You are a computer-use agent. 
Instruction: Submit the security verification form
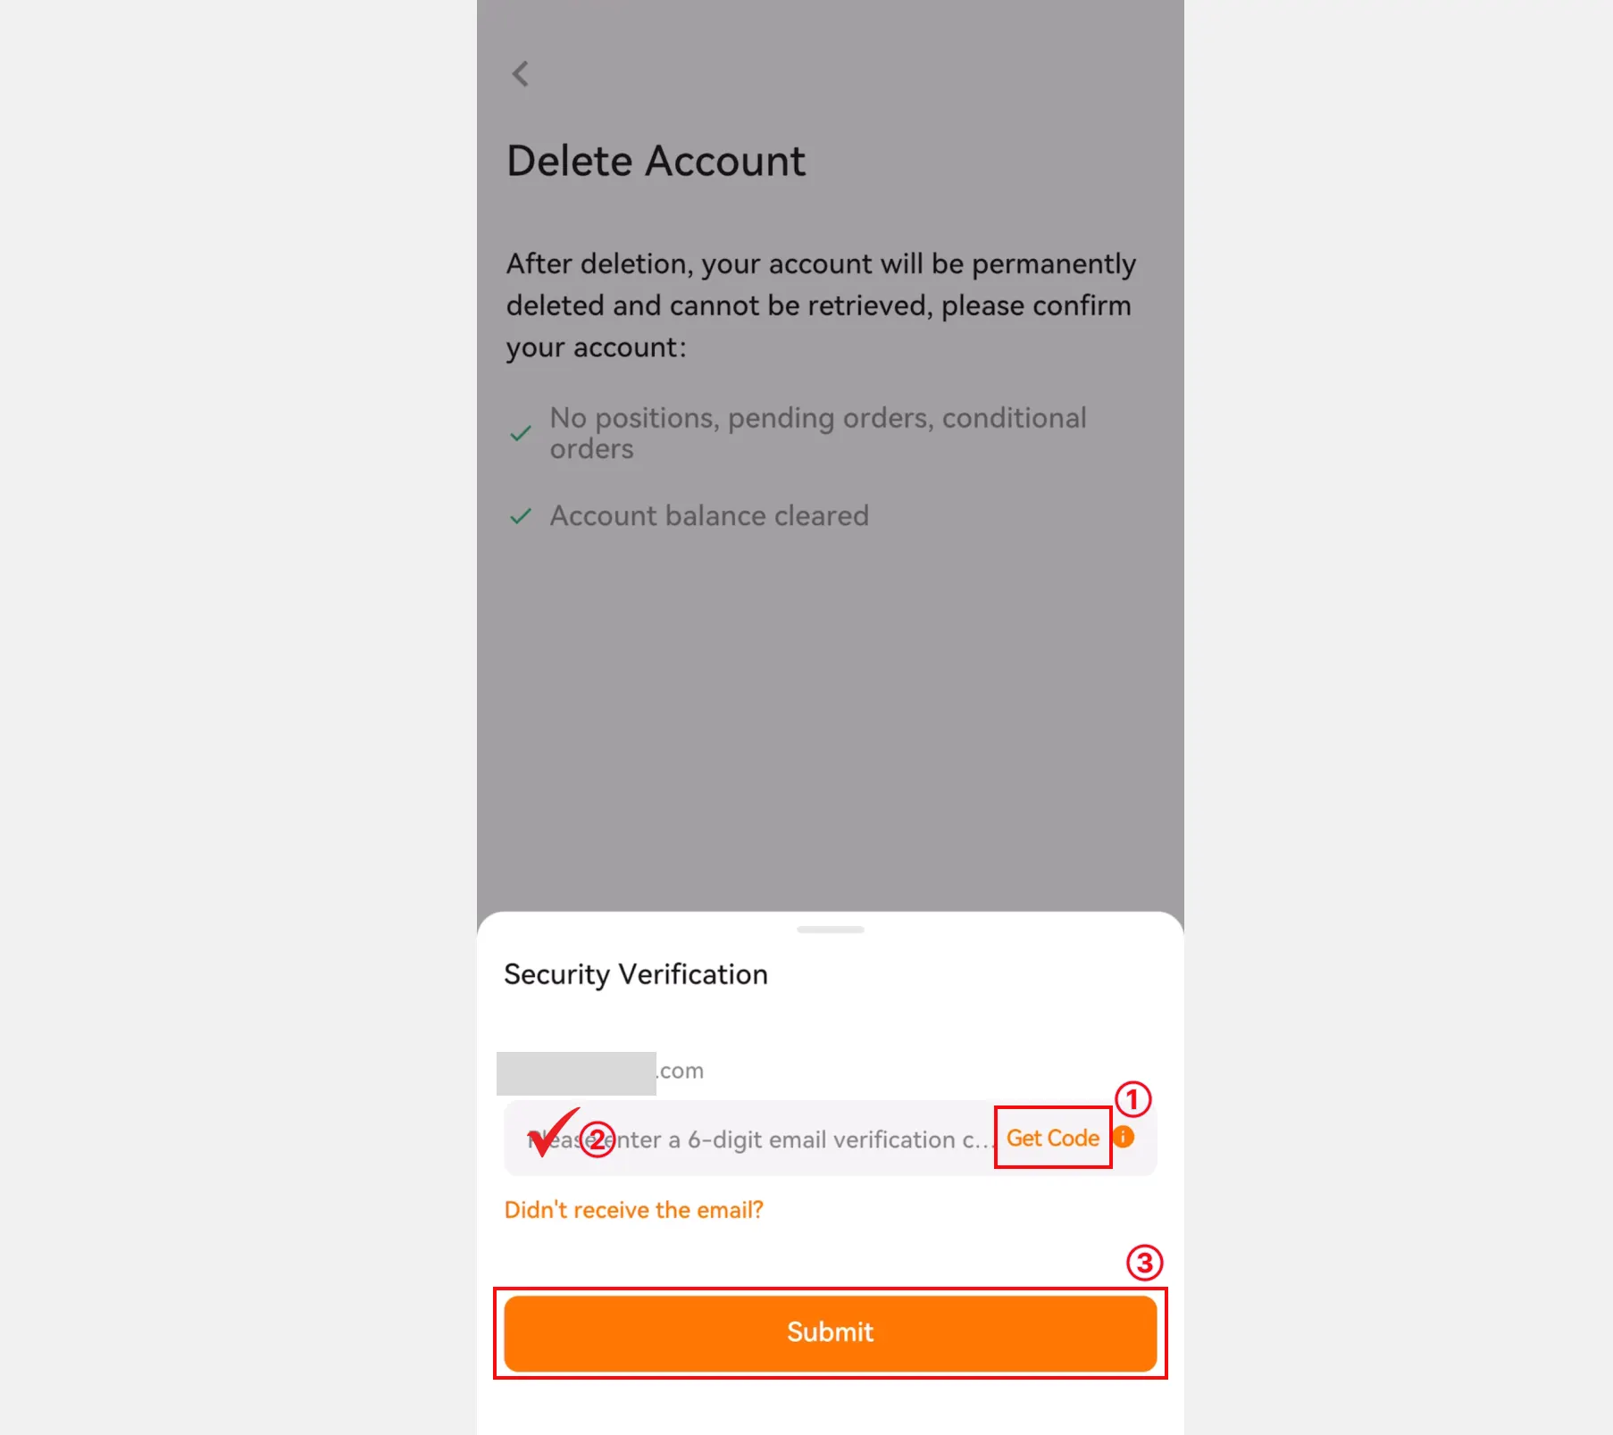click(x=831, y=1333)
